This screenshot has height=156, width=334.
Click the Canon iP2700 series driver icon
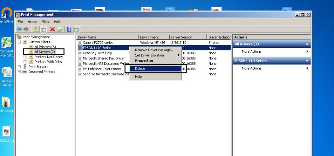(x=80, y=43)
